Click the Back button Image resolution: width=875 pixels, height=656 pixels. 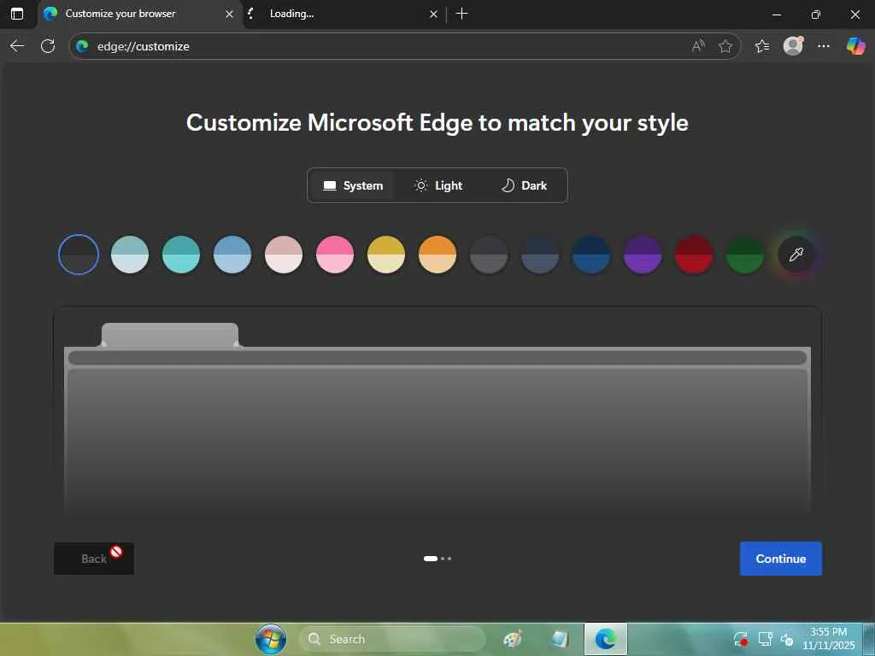[94, 559]
